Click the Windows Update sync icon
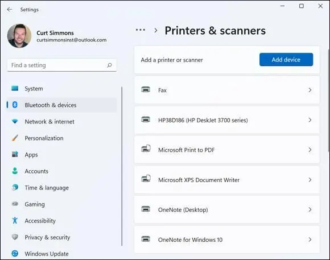The width and height of the screenshot is (330, 260). pos(15,254)
